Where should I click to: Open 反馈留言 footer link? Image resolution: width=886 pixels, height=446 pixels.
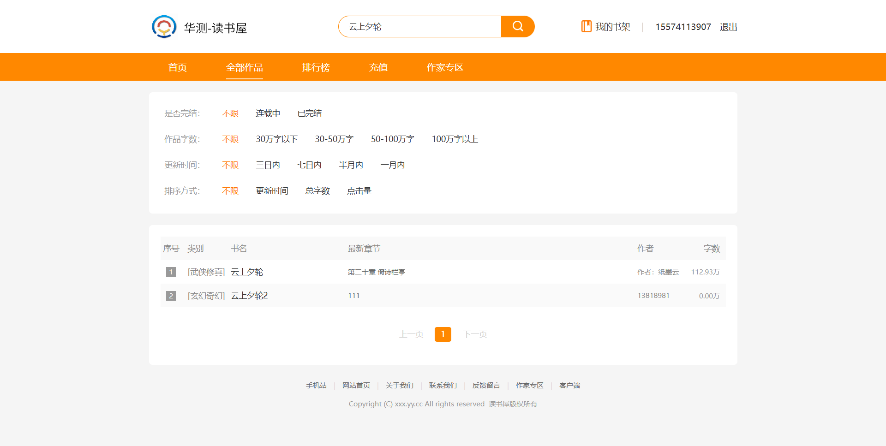486,386
